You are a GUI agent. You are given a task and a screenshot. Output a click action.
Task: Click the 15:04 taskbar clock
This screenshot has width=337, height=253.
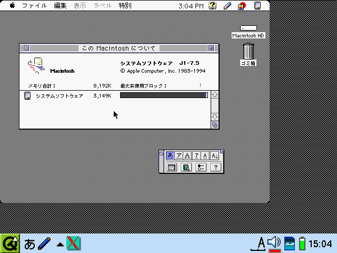[320, 244]
